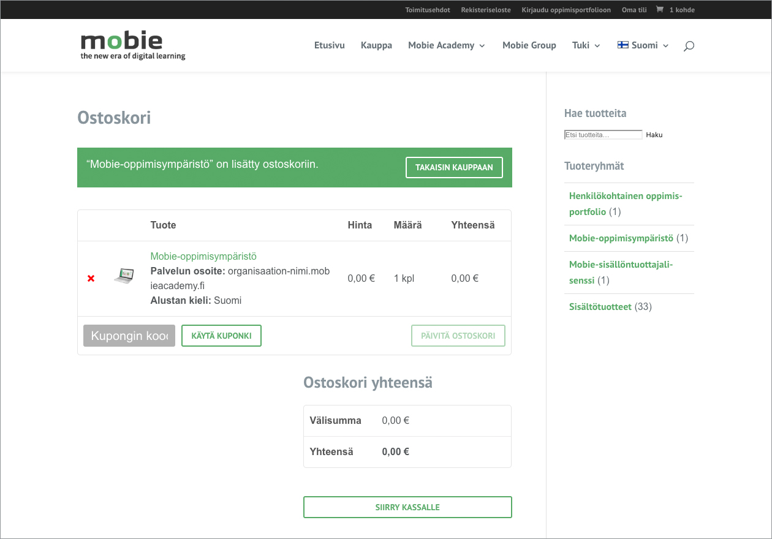Open Mobie-sisällöntuottajalisenssi category
Viewport: 772px width, 539px height.
point(621,273)
